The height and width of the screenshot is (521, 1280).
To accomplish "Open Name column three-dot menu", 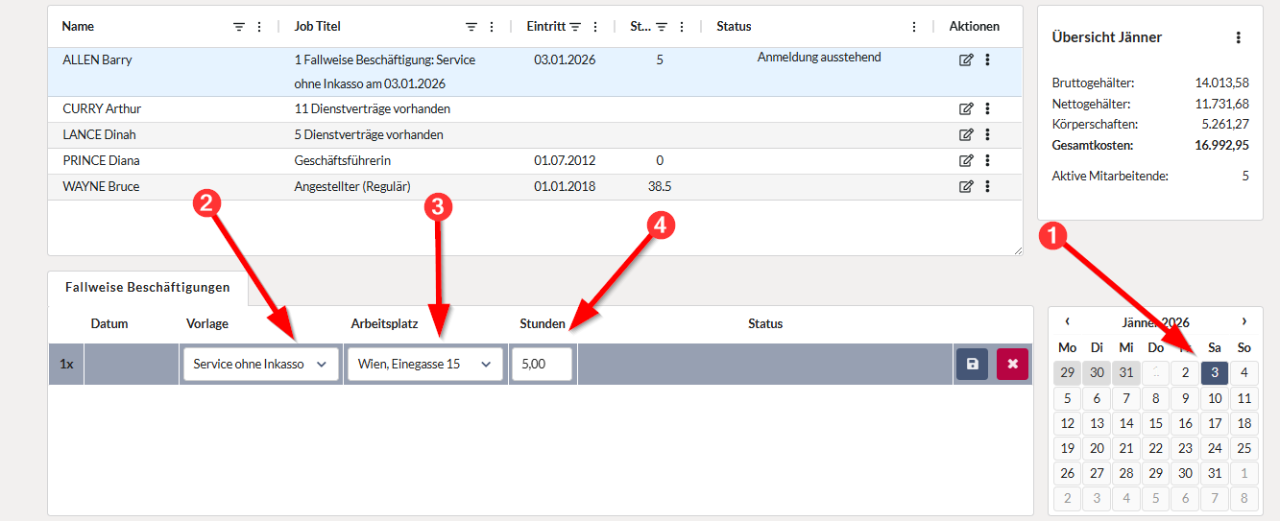I will 259,27.
